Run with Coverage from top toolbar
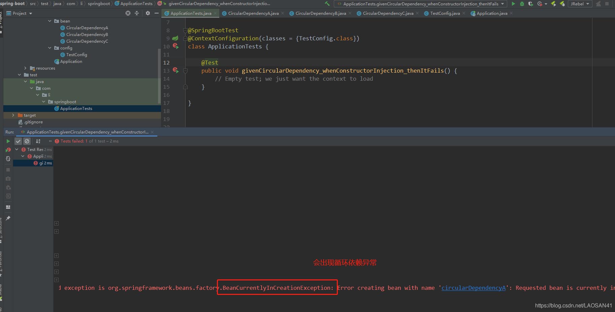The image size is (615, 312). 530,4
